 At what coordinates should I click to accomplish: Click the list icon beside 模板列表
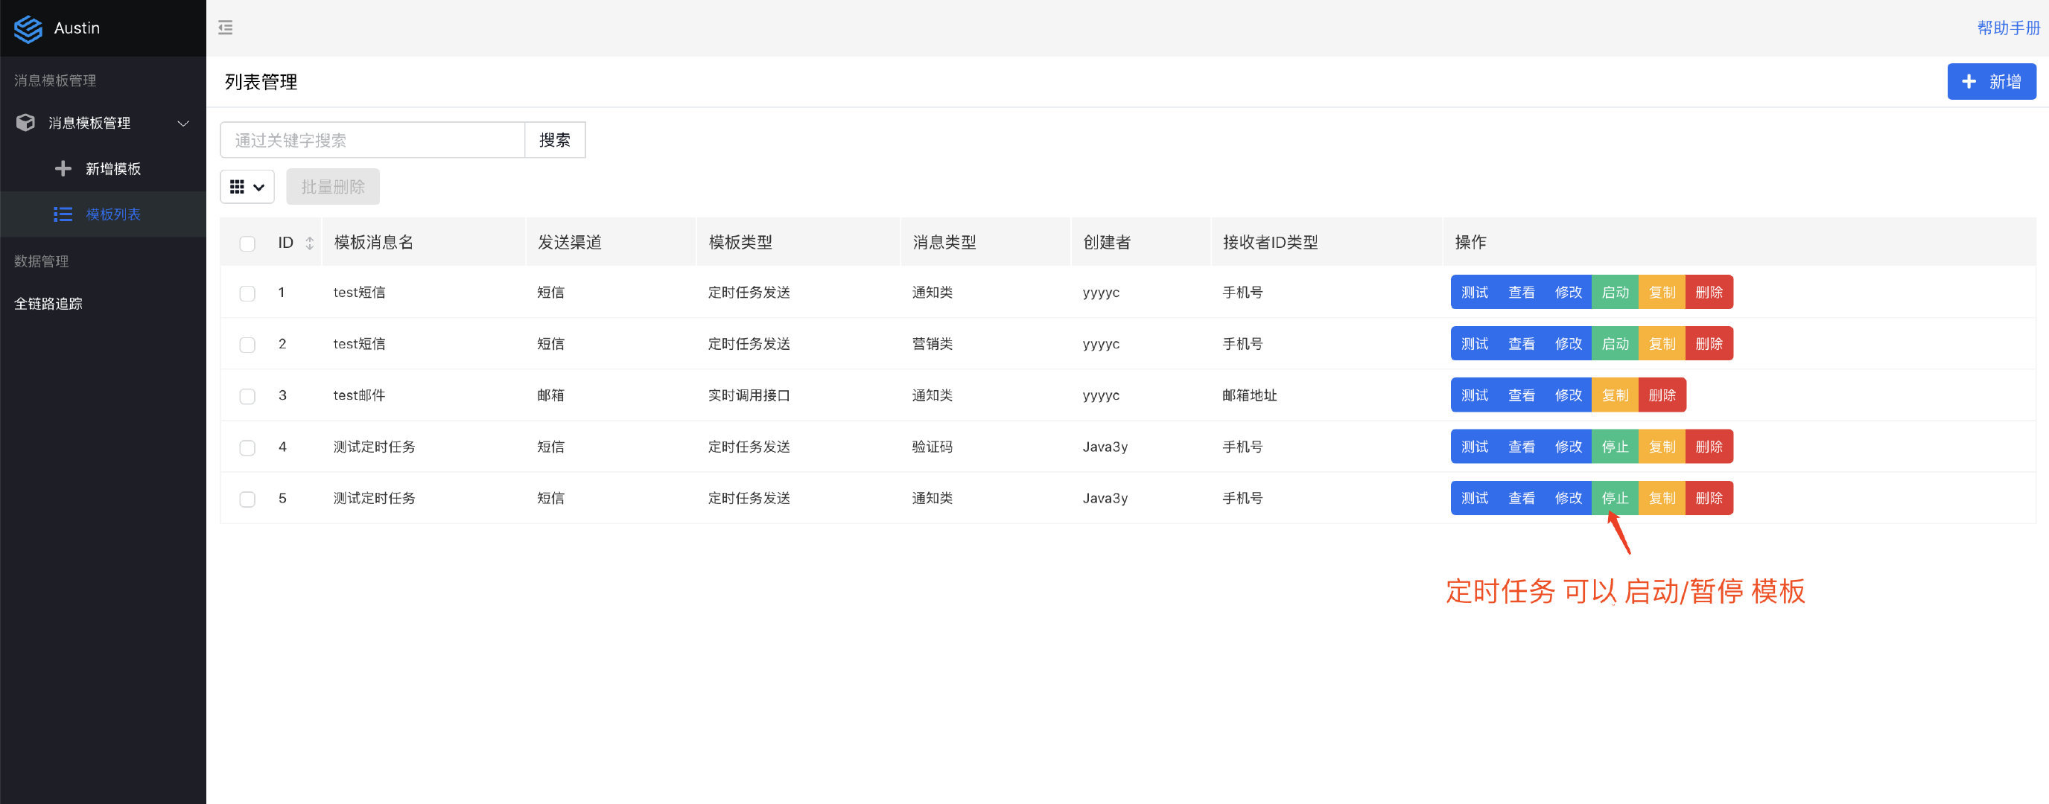pos(63,214)
